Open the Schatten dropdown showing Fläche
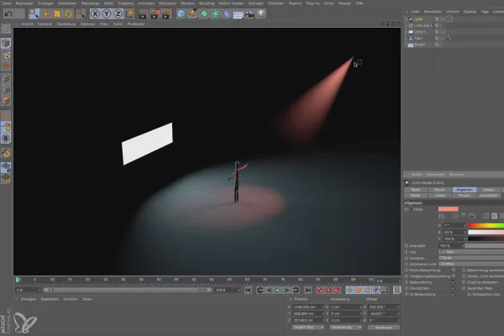Viewport: 504px width, 336px height. click(471, 258)
